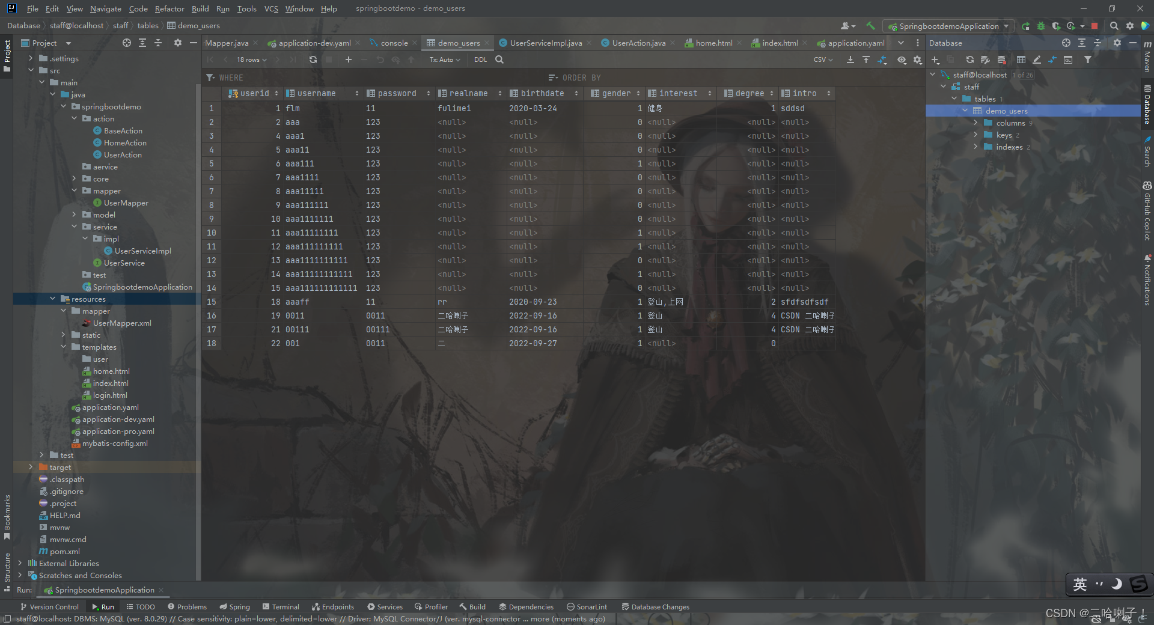Deactivate the database connection

click(x=1001, y=59)
